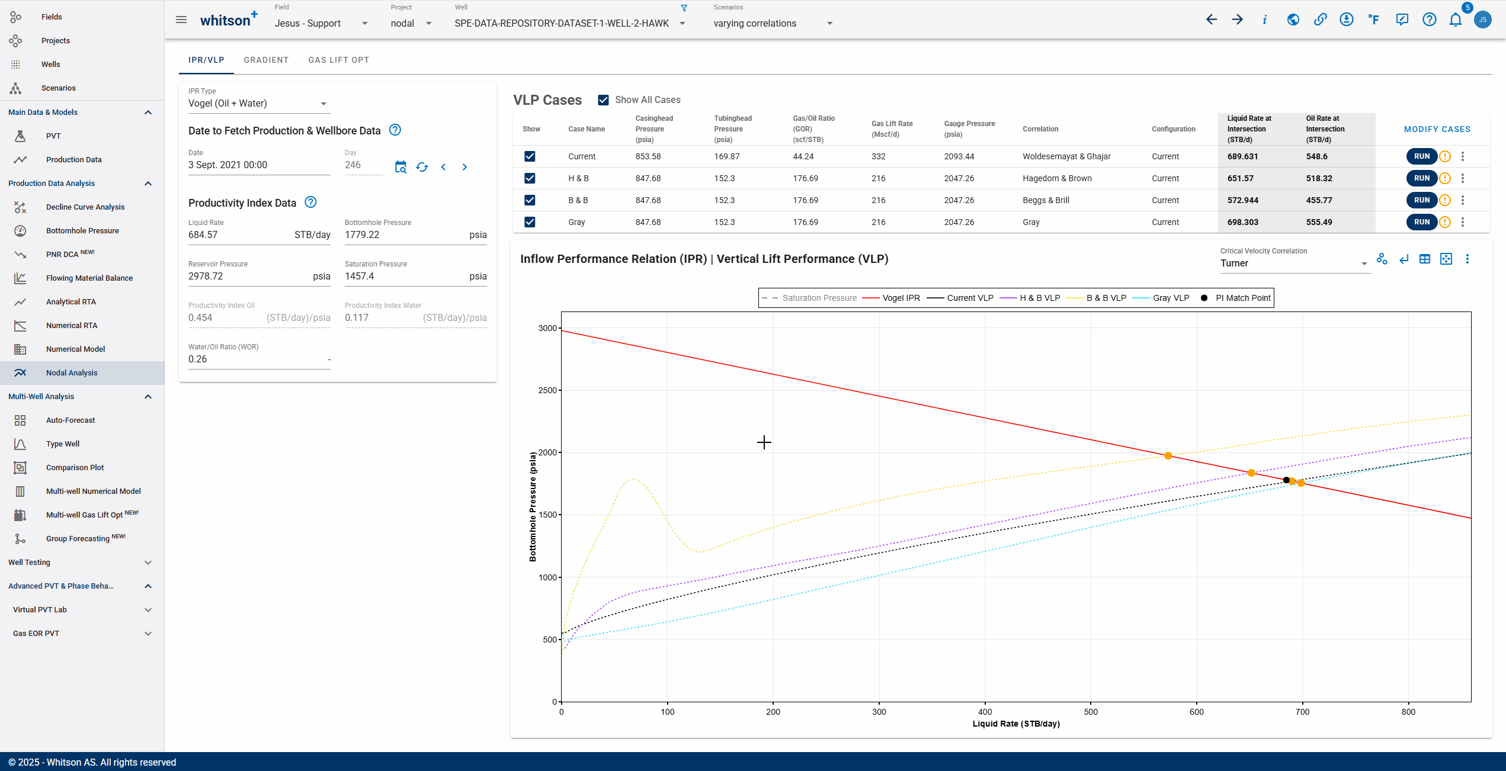Click the nodes icon above the IPR chart
The height and width of the screenshot is (771, 1506).
pos(1382,259)
